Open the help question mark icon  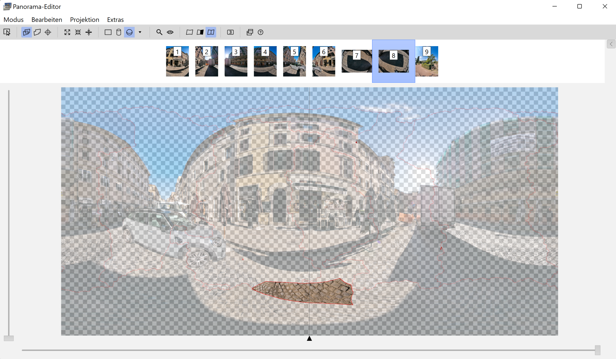pyautogui.click(x=261, y=32)
